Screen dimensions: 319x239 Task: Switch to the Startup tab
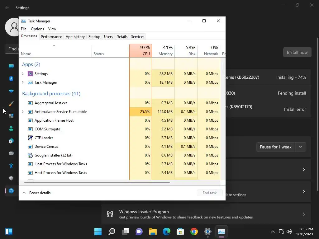click(x=94, y=37)
